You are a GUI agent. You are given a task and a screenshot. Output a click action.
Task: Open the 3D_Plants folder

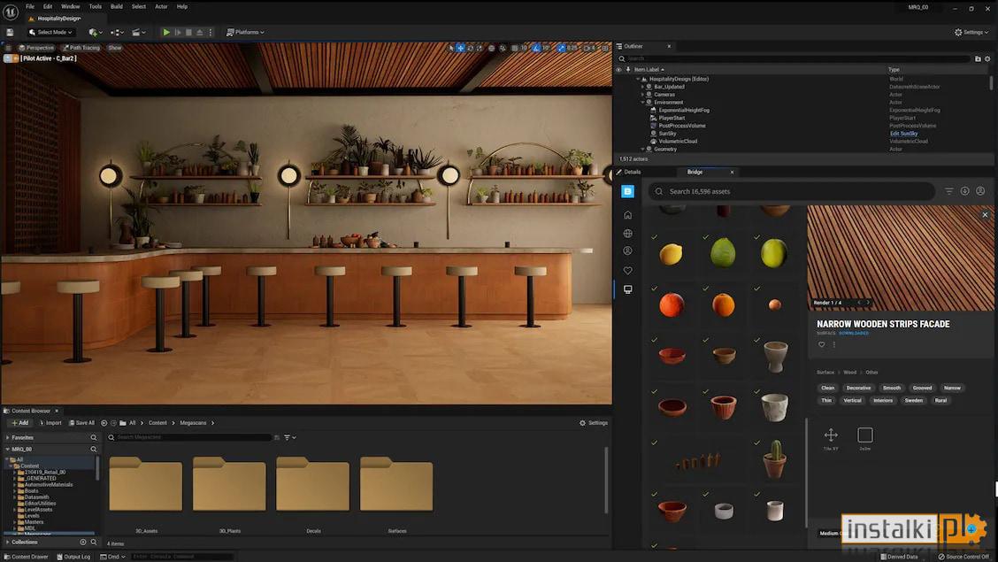[229, 484]
